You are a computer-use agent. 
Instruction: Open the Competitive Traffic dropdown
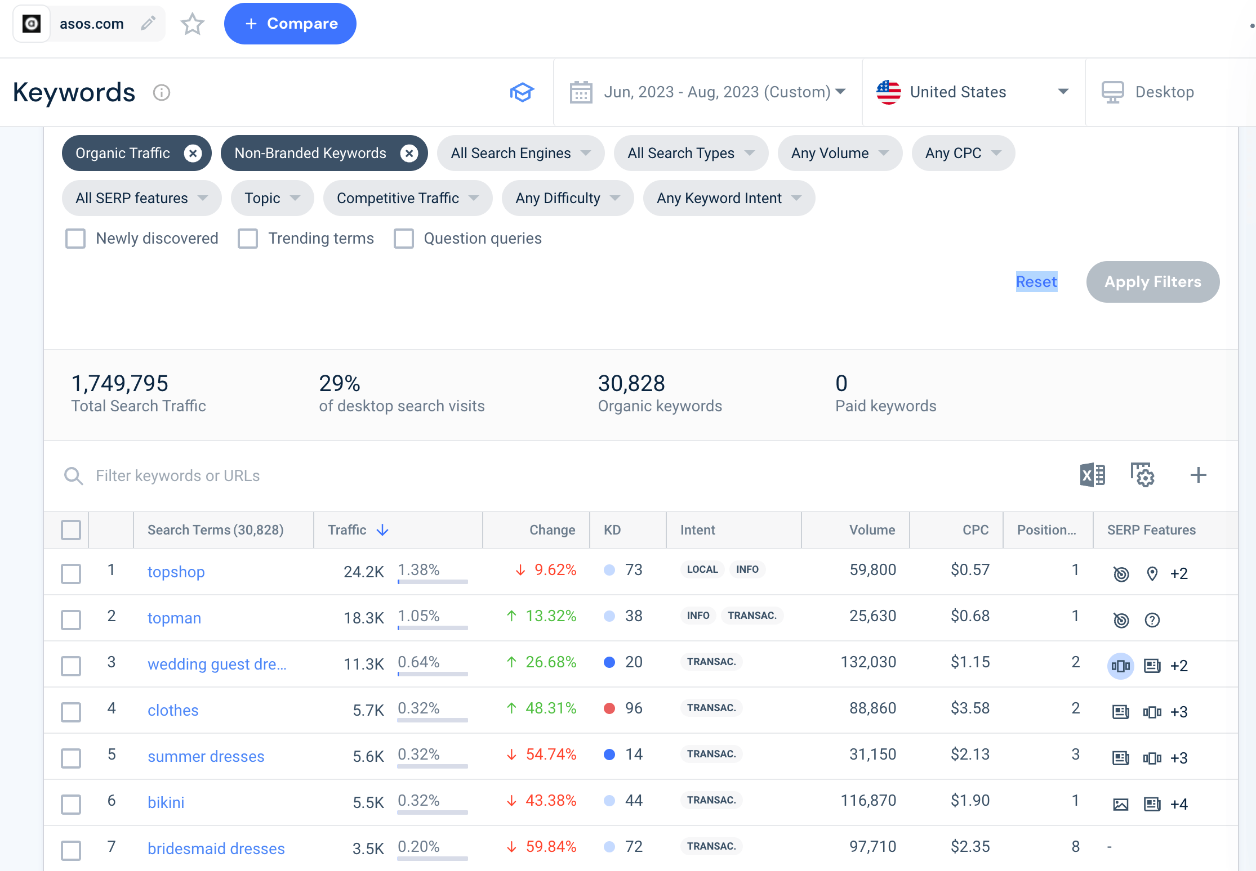[408, 198]
